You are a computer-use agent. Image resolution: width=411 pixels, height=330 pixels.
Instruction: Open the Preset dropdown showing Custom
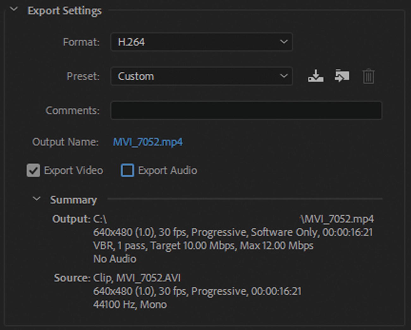[201, 76]
